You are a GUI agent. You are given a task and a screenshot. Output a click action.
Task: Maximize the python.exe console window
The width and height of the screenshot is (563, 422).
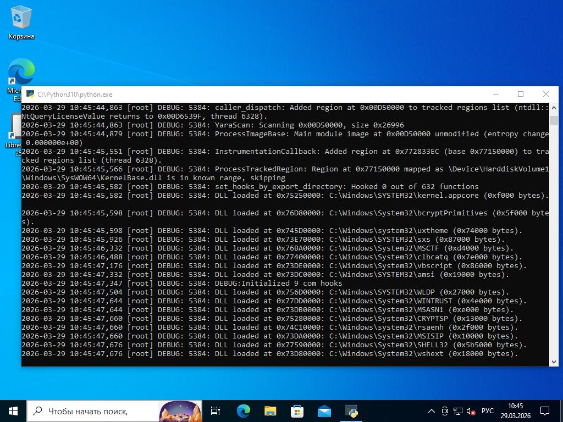coord(521,94)
